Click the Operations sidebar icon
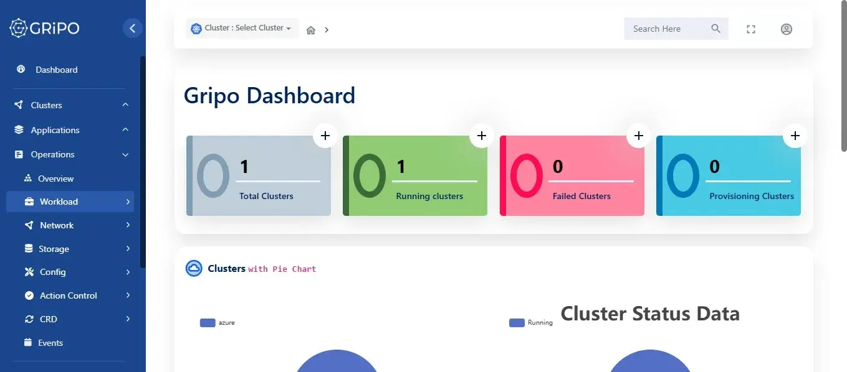 coord(19,154)
